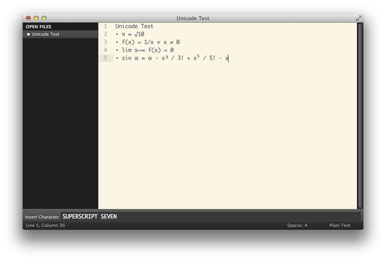Screen dimensions: 386x261
Task: Click line number 2 in gutter
Action: tap(105, 34)
